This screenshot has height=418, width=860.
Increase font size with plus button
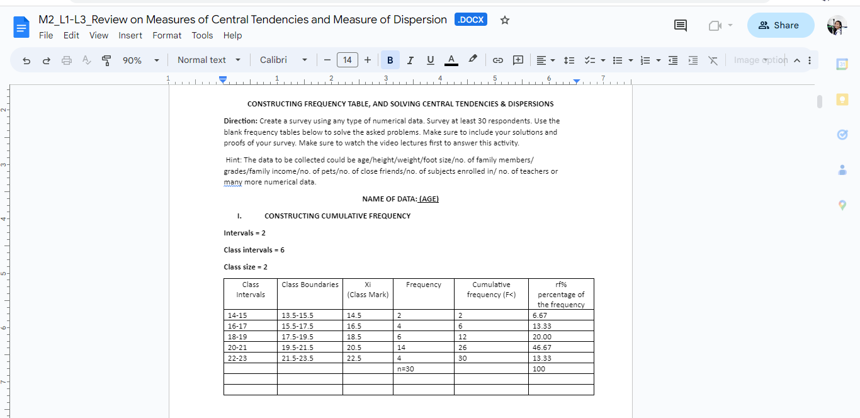368,60
